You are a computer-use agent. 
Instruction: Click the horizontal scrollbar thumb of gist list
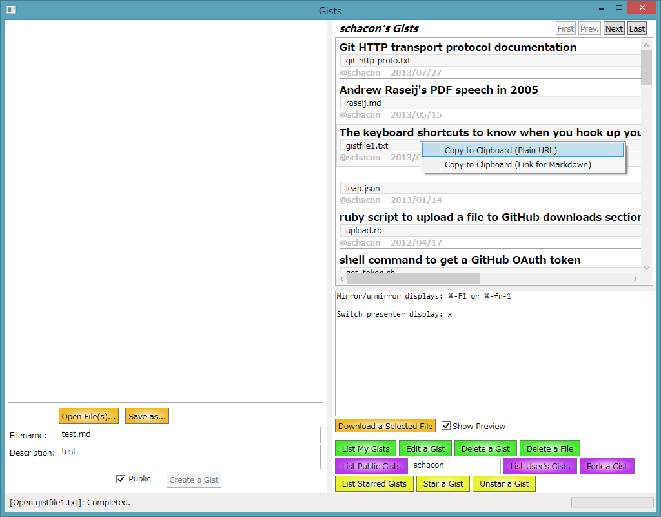tap(413, 279)
